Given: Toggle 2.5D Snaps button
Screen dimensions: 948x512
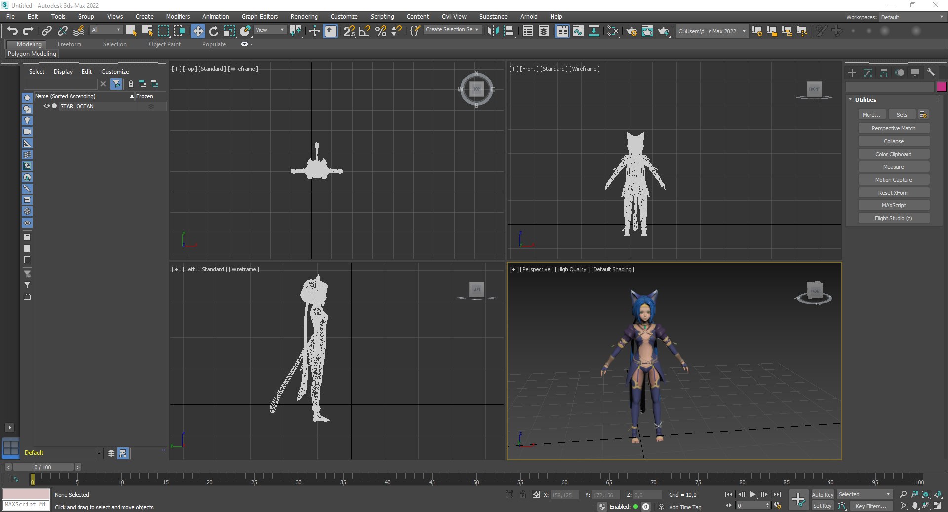Looking at the screenshot, I should 349,31.
